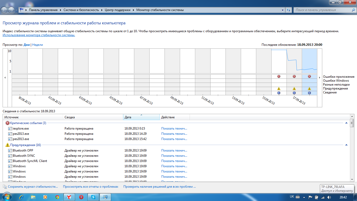Go back using the navigation back arrow

(4, 10)
